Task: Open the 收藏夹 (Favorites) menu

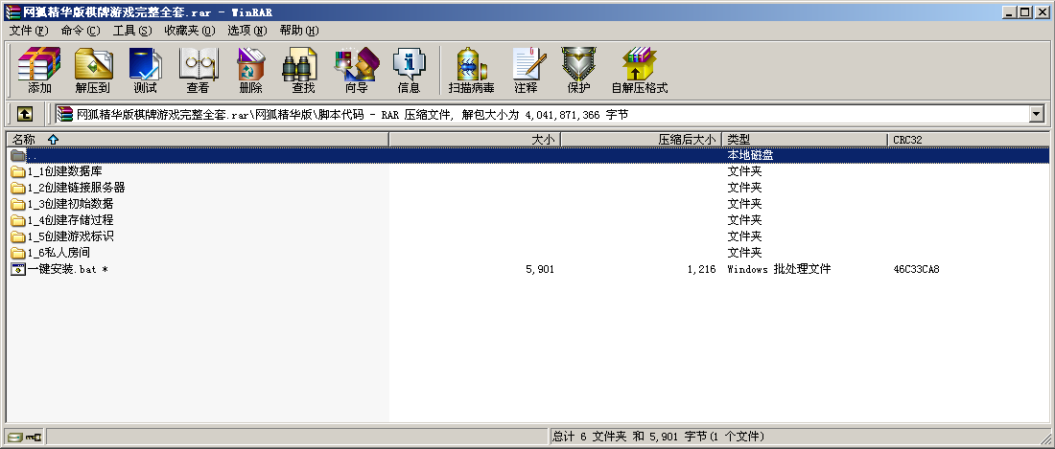Action: click(x=189, y=31)
